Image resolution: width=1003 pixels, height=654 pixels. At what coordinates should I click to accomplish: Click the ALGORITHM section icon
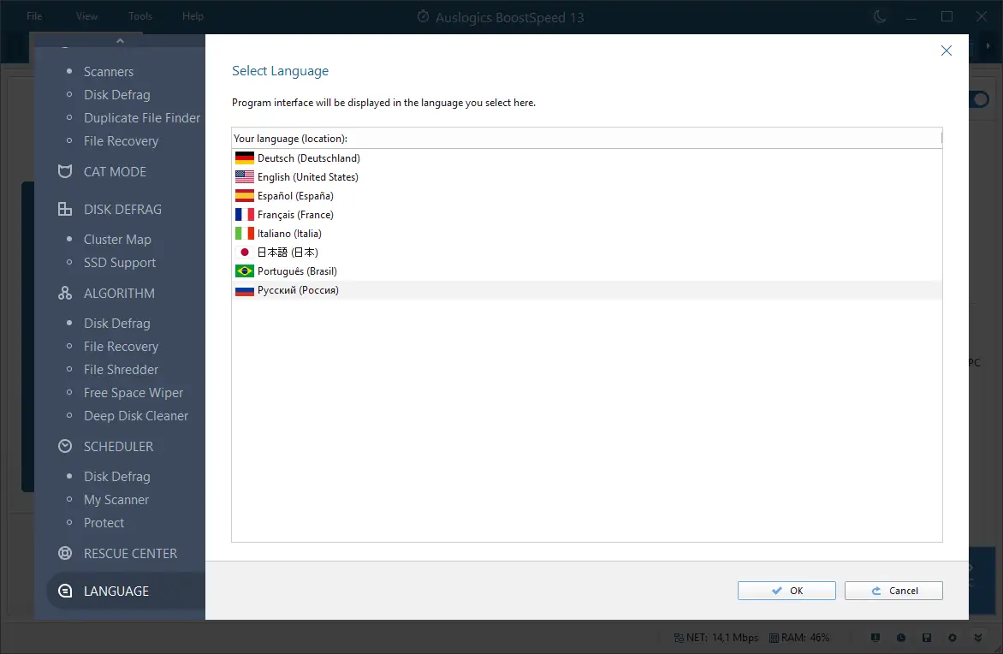click(64, 293)
